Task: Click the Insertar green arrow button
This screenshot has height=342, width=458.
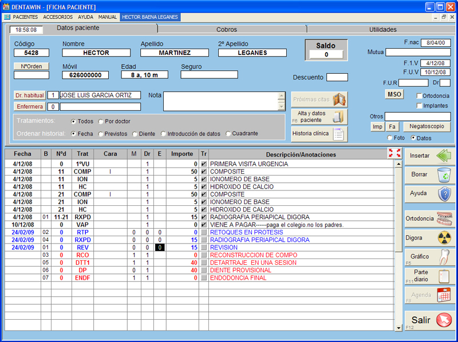Action: pos(429,156)
